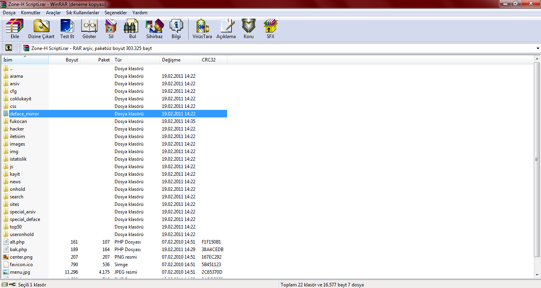Select the onhold folder
The height and width of the screenshot is (288, 541).
(17, 189)
